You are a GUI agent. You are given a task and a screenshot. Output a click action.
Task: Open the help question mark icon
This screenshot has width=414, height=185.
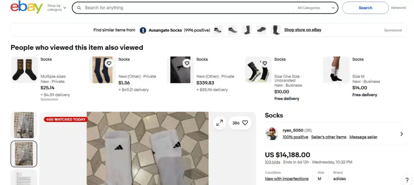point(407,180)
